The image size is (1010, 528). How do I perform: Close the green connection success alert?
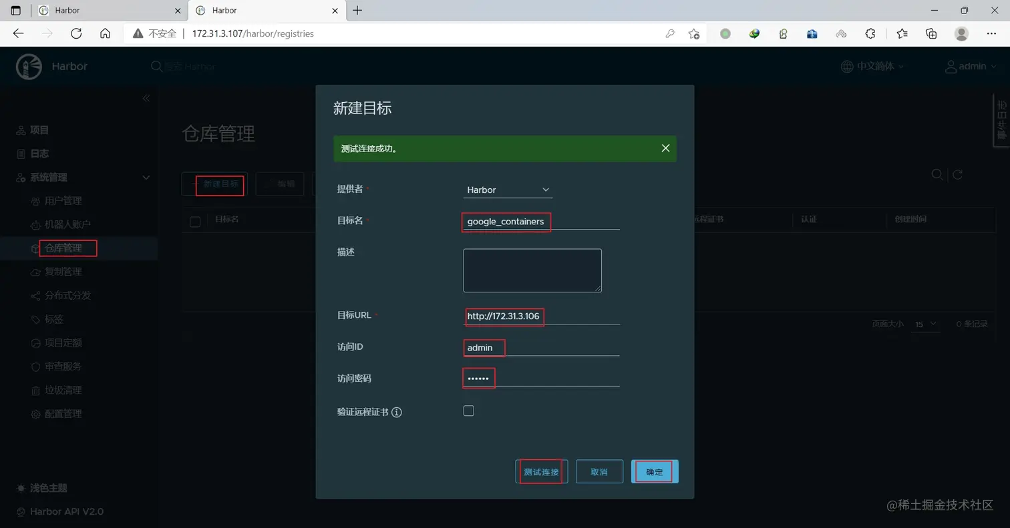click(665, 148)
